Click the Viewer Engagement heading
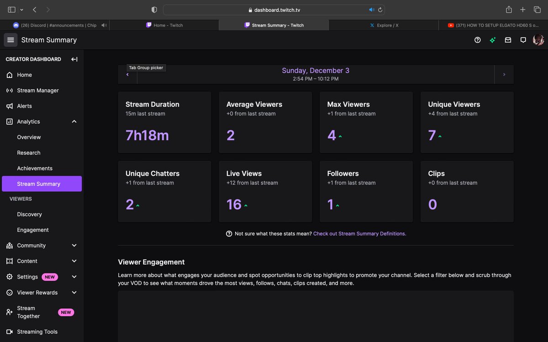The height and width of the screenshot is (342, 548). [x=151, y=262]
